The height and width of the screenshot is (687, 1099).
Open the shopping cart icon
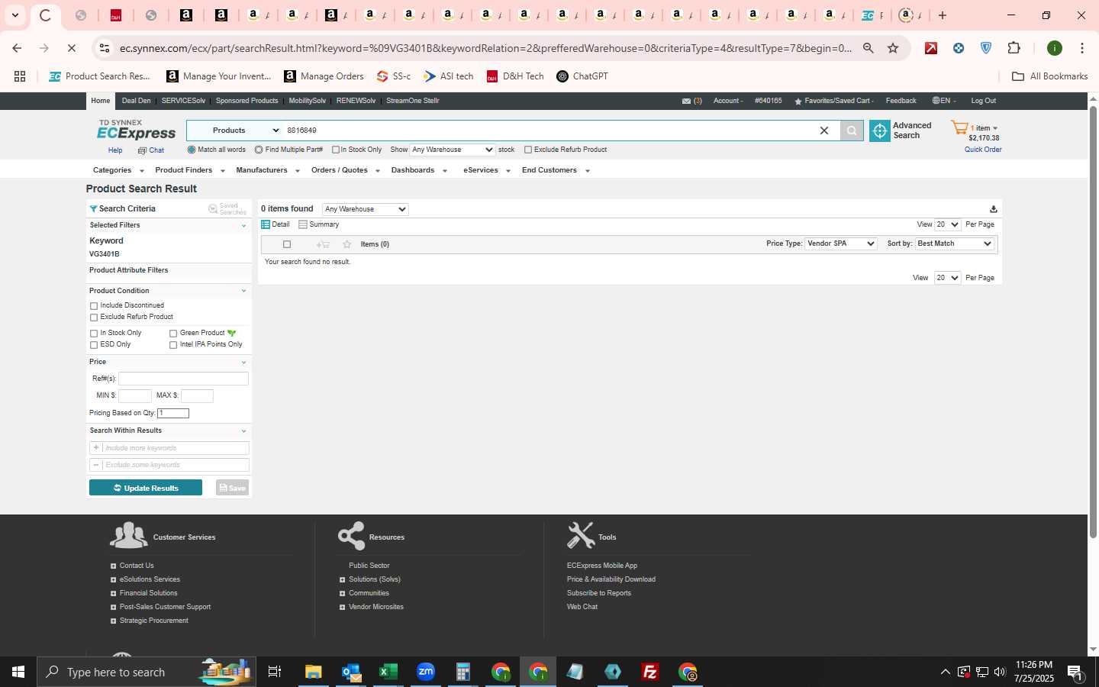pyautogui.click(x=959, y=127)
